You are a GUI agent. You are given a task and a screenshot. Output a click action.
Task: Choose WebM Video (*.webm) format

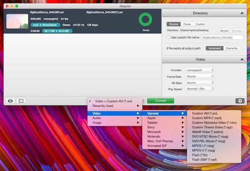[x=214, y=132]
